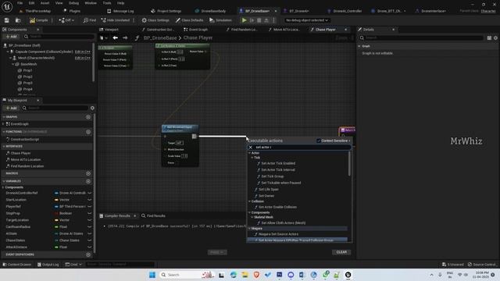Collapse the Graph section in Details

[x=359, y=46]
